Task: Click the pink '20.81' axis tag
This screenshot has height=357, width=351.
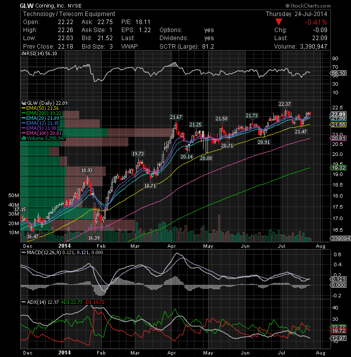Action: (x=338, y=138)
